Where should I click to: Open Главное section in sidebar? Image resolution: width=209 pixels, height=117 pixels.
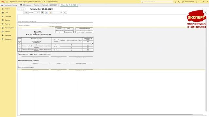8,9
